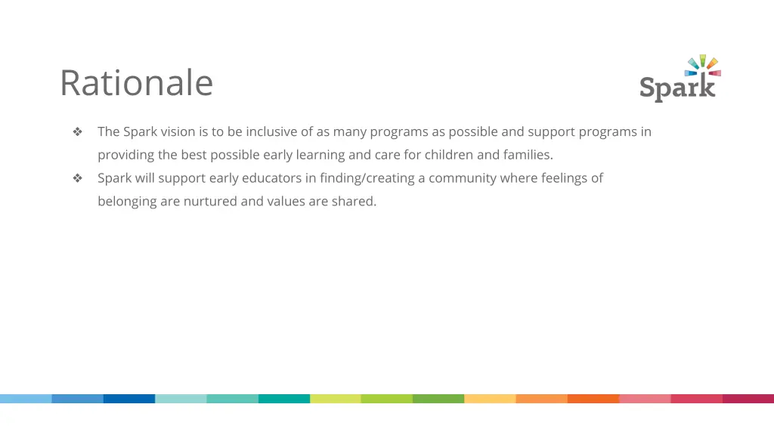
Task: Click the light blue footer segment
Action: tap(26, 399)
